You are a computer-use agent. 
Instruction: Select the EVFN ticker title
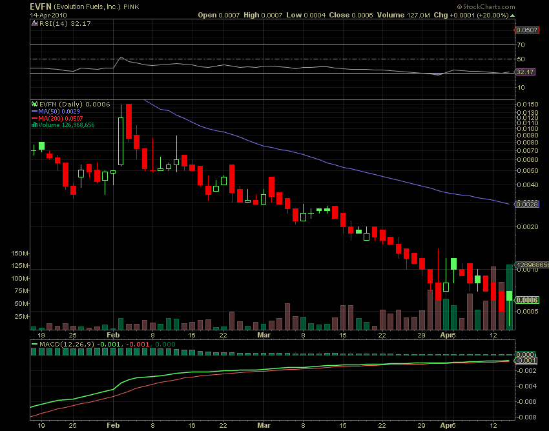[x=41, y=6]
